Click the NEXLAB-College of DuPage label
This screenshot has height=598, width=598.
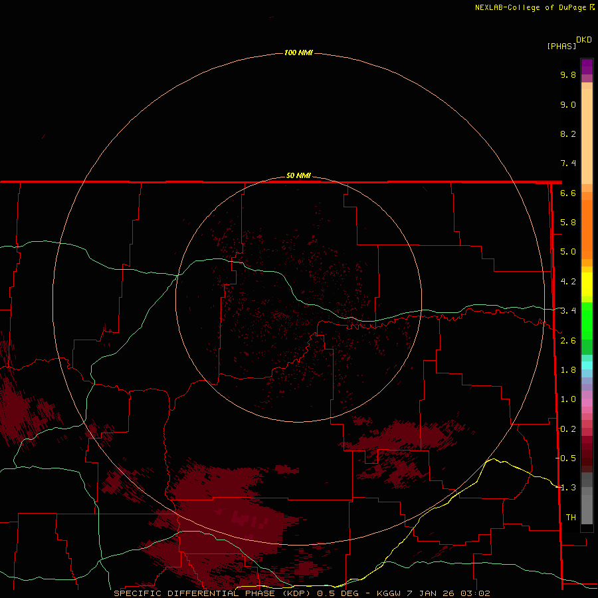pyautogui.click(x=530, y=7)
